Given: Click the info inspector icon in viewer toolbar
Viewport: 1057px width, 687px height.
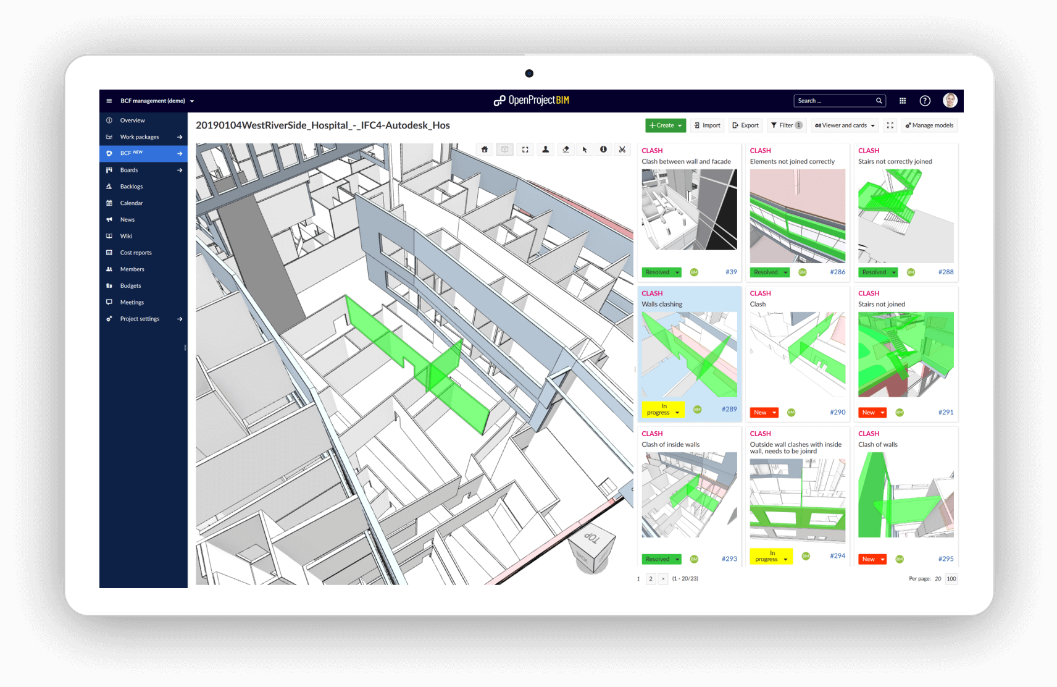Looking at the screenshot, I should (x=603, y=150).
